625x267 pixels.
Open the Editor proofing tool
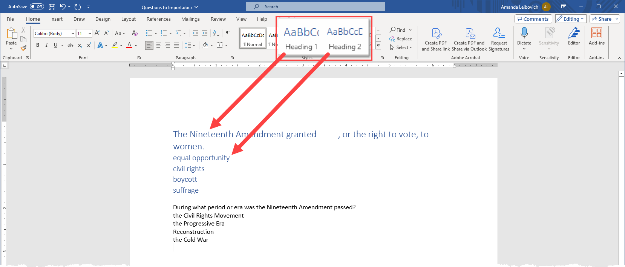pos(574,37)
